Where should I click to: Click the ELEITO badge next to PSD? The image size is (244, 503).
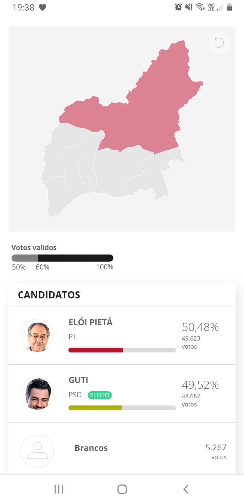(x=100, y=395)
